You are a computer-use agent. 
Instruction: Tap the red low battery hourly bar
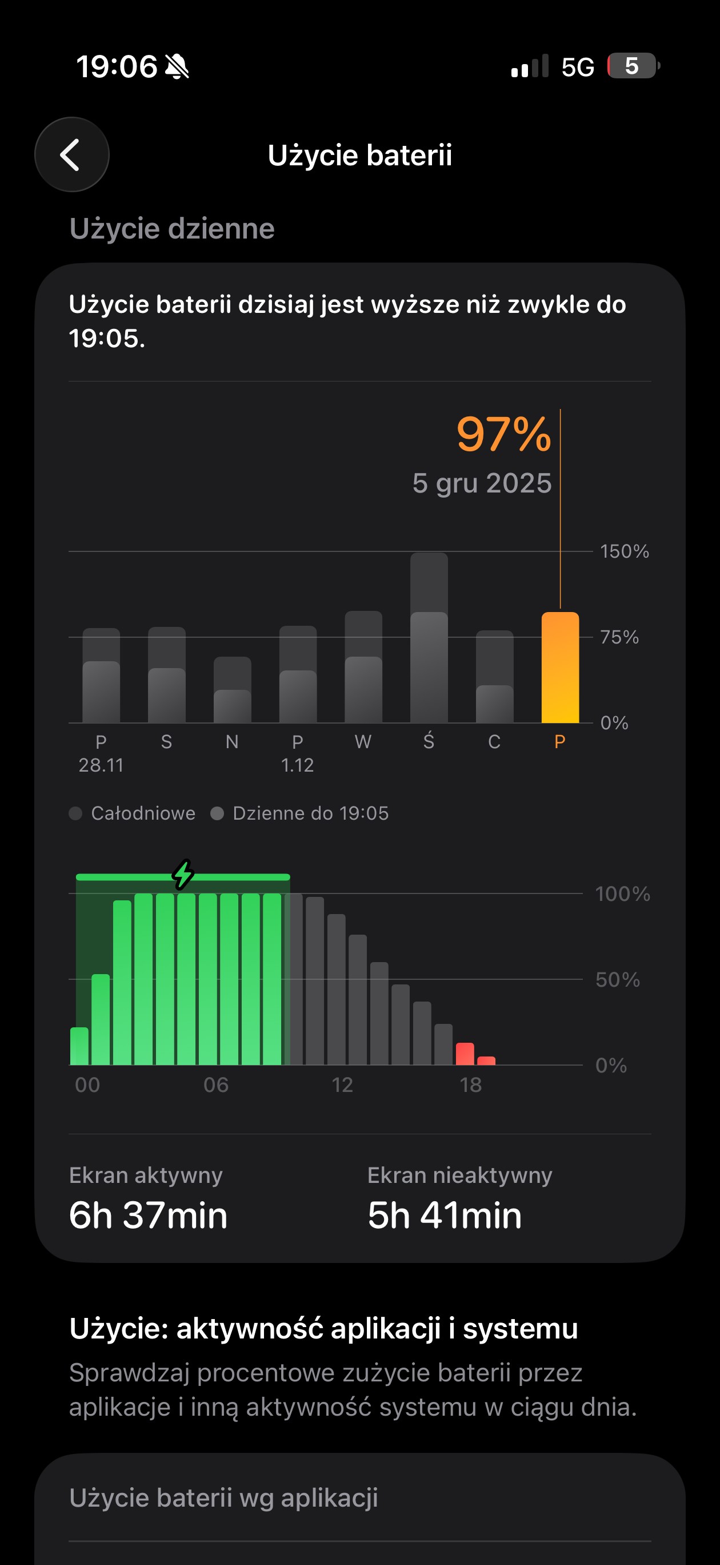coord(465,1054)
